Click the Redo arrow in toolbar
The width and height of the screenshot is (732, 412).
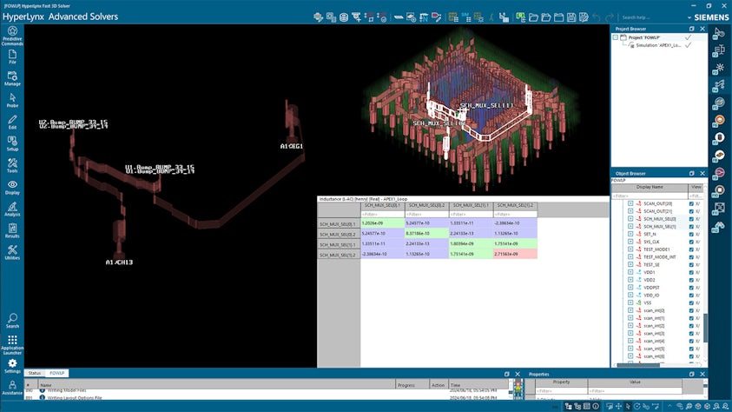(610, 17)
